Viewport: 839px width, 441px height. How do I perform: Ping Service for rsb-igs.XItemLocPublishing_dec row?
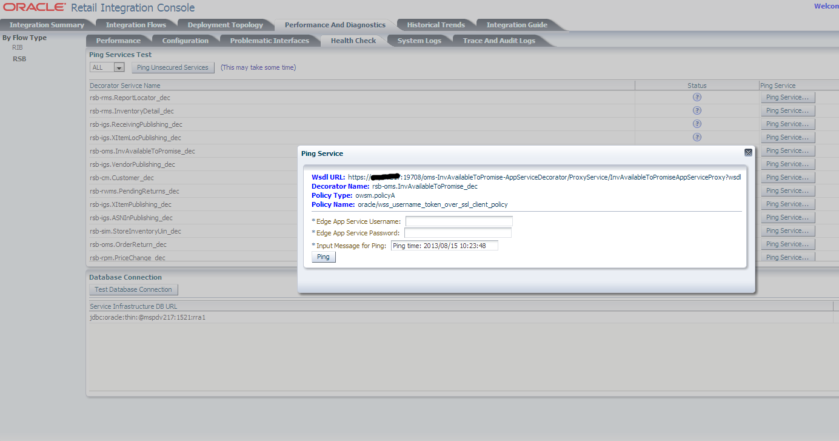tap(787, 137)
